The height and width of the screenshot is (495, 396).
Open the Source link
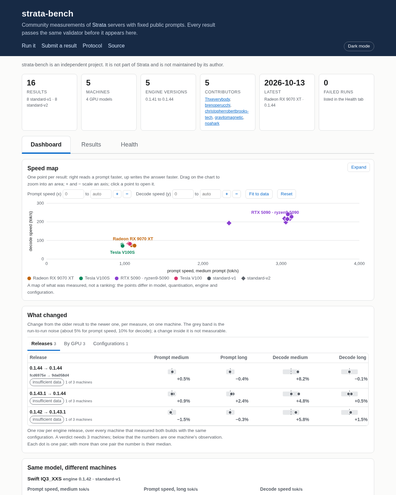tap(116, 46)
